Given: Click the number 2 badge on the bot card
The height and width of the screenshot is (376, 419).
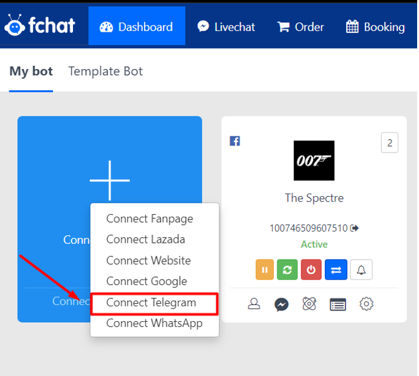Looking at the screenshot, I should point(389,143).
